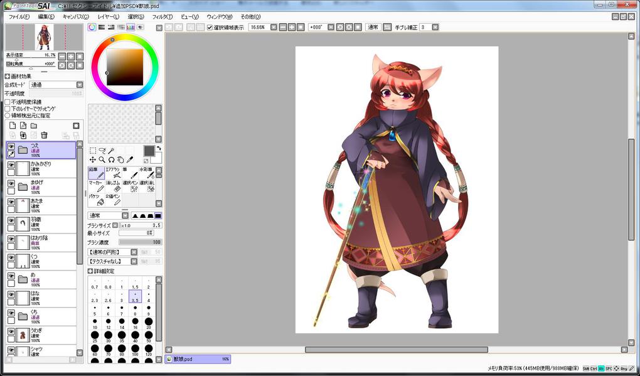Expand the 詳細設定 section
Viewport: 640px width, 376px height.
(x=90, y=271)
